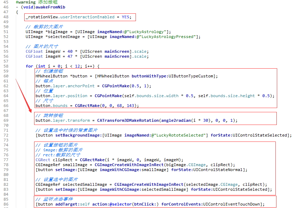Click the comment "// 裁剪的大图片"

[44, 27]
